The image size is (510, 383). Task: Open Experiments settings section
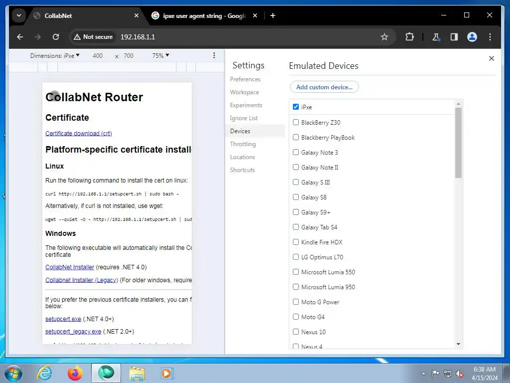246,105
